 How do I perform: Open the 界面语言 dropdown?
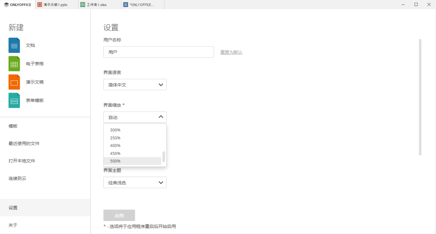pyautogui.click(x=135, y=84)
